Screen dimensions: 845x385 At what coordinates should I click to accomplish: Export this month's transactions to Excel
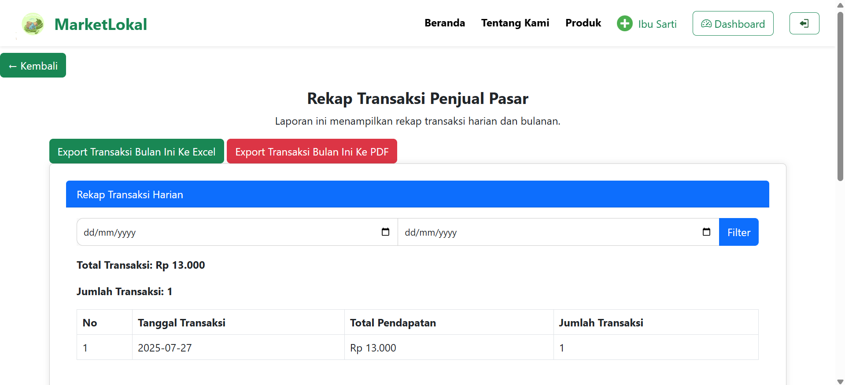click(137, 152)
